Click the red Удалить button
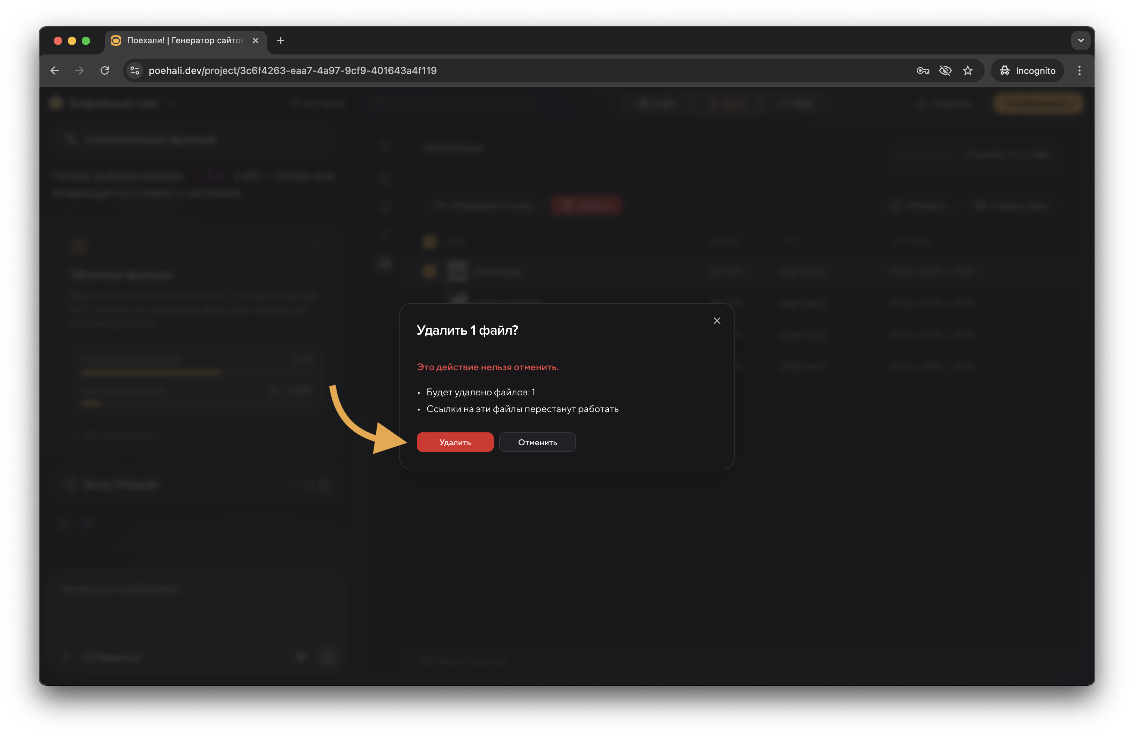The width and height of the screenshot is (1134, 737). (x=455, y=442)
